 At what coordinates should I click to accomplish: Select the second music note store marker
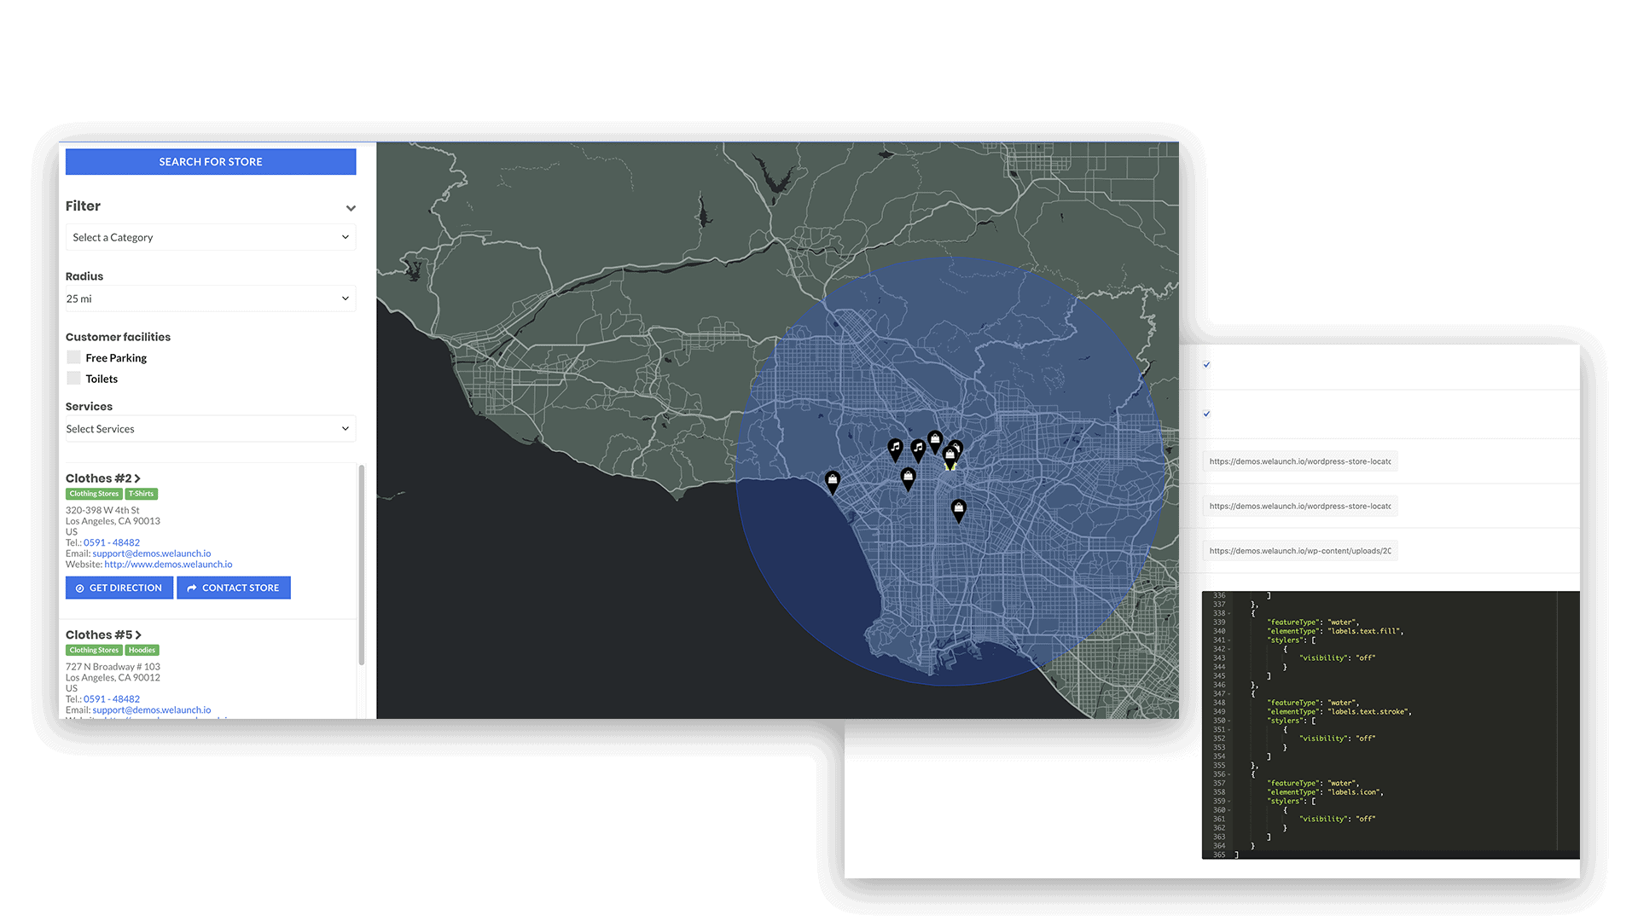pos(918,448)
